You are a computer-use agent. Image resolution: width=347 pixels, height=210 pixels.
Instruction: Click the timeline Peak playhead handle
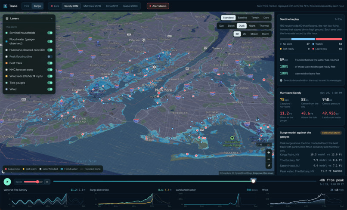click(x=253, y=181)
